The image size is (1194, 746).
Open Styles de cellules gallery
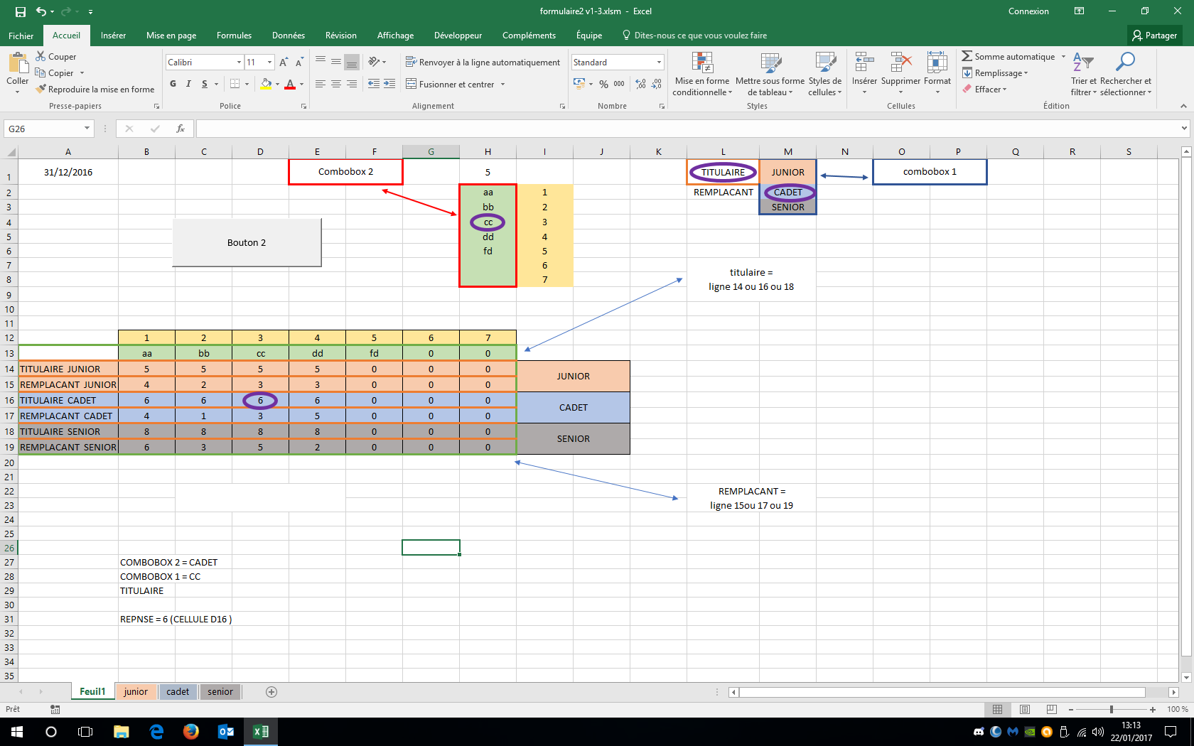point(825,74)
